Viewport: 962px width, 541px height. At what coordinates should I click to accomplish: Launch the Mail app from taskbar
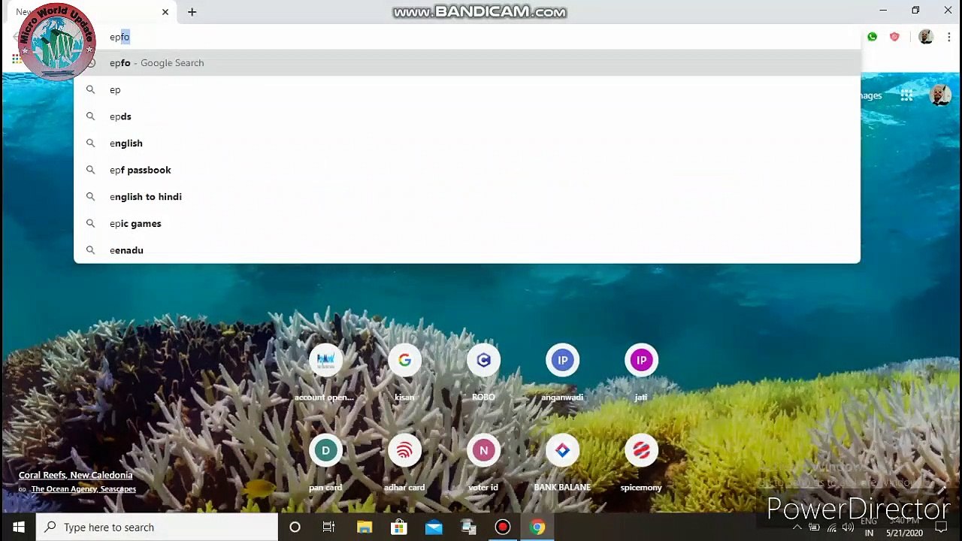(434, 527)
